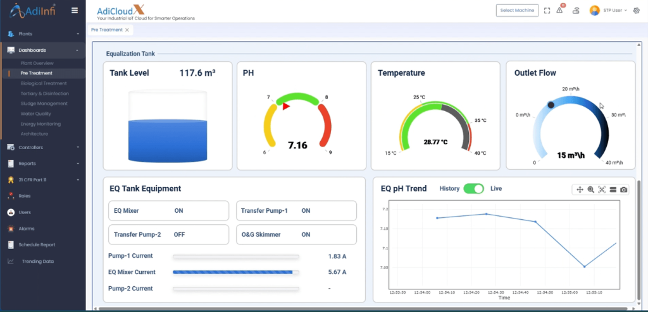Click the Users avatar icon in sidebar

pyautogui.click(x=11, y=212)
